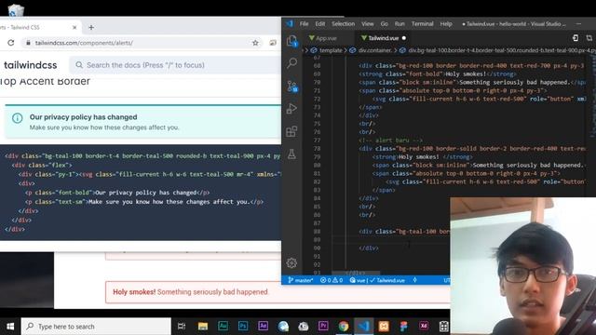Open the Search view in VS Code
Screen dimensions: 596x335
(x=291, y=62)
